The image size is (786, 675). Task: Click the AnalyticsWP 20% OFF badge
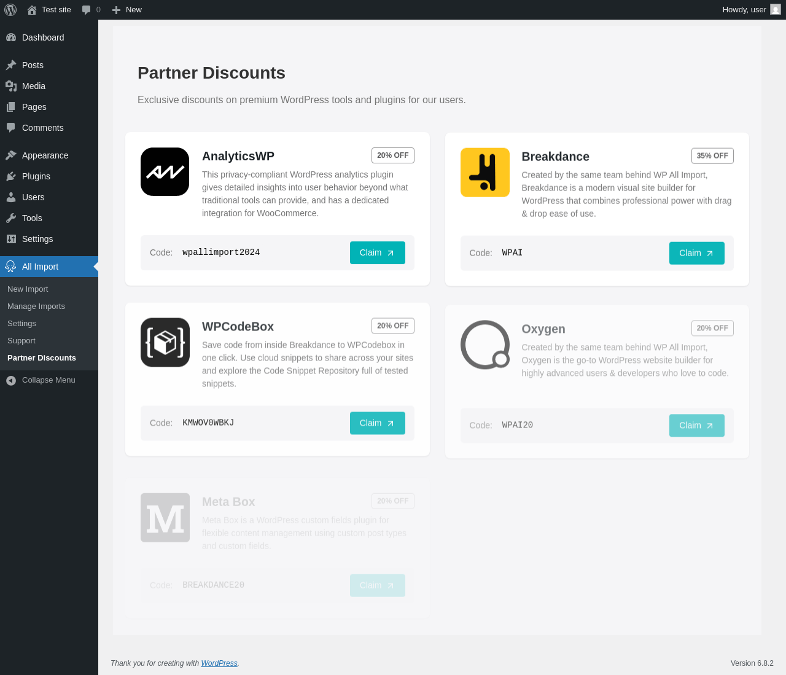pyautogui.click(x=393, y=155)
